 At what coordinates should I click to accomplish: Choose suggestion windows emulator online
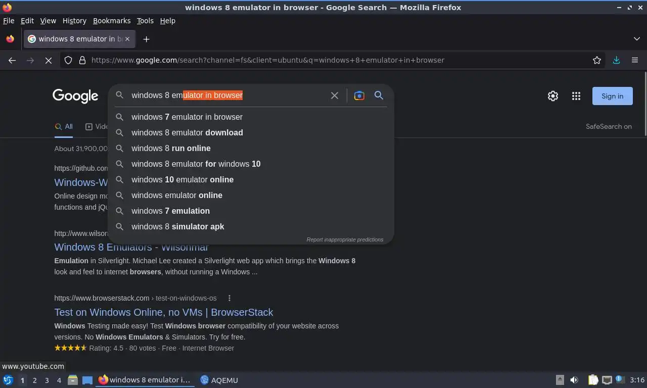[x=251, y=195]
